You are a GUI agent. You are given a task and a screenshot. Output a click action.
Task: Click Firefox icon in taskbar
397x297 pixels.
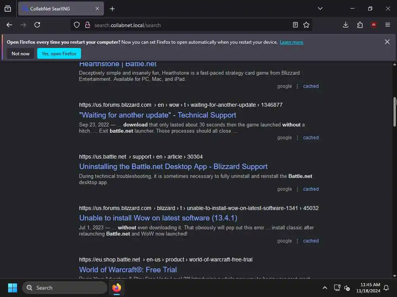click(x=117, y=288)
